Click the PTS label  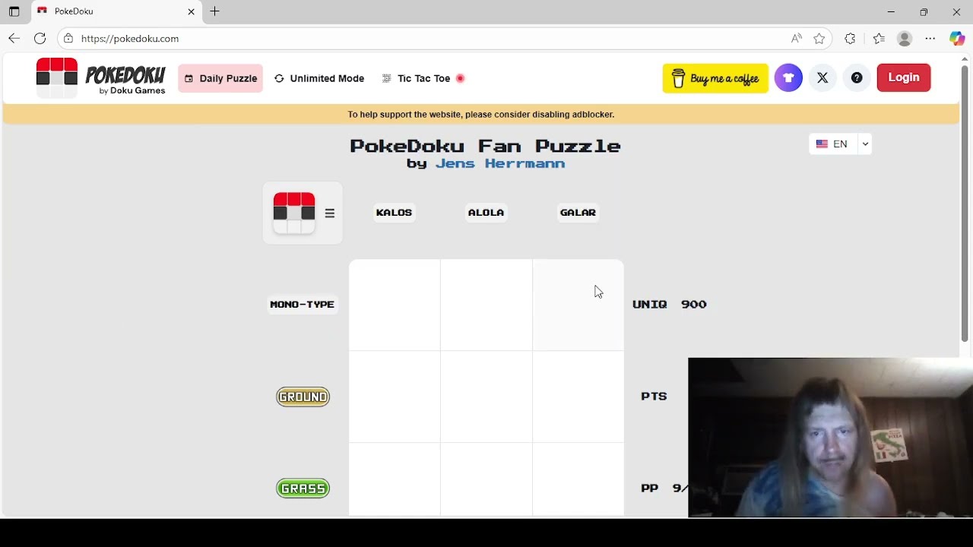[654, 397]
